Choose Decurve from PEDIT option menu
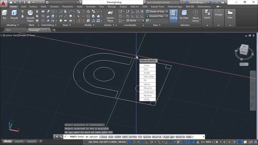The width and height of the screenshot is (258, 145). pos(148,88)
